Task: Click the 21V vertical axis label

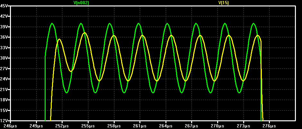Action: (4, 89)
